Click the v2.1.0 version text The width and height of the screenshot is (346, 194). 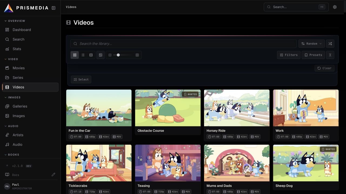coord(17,166)
